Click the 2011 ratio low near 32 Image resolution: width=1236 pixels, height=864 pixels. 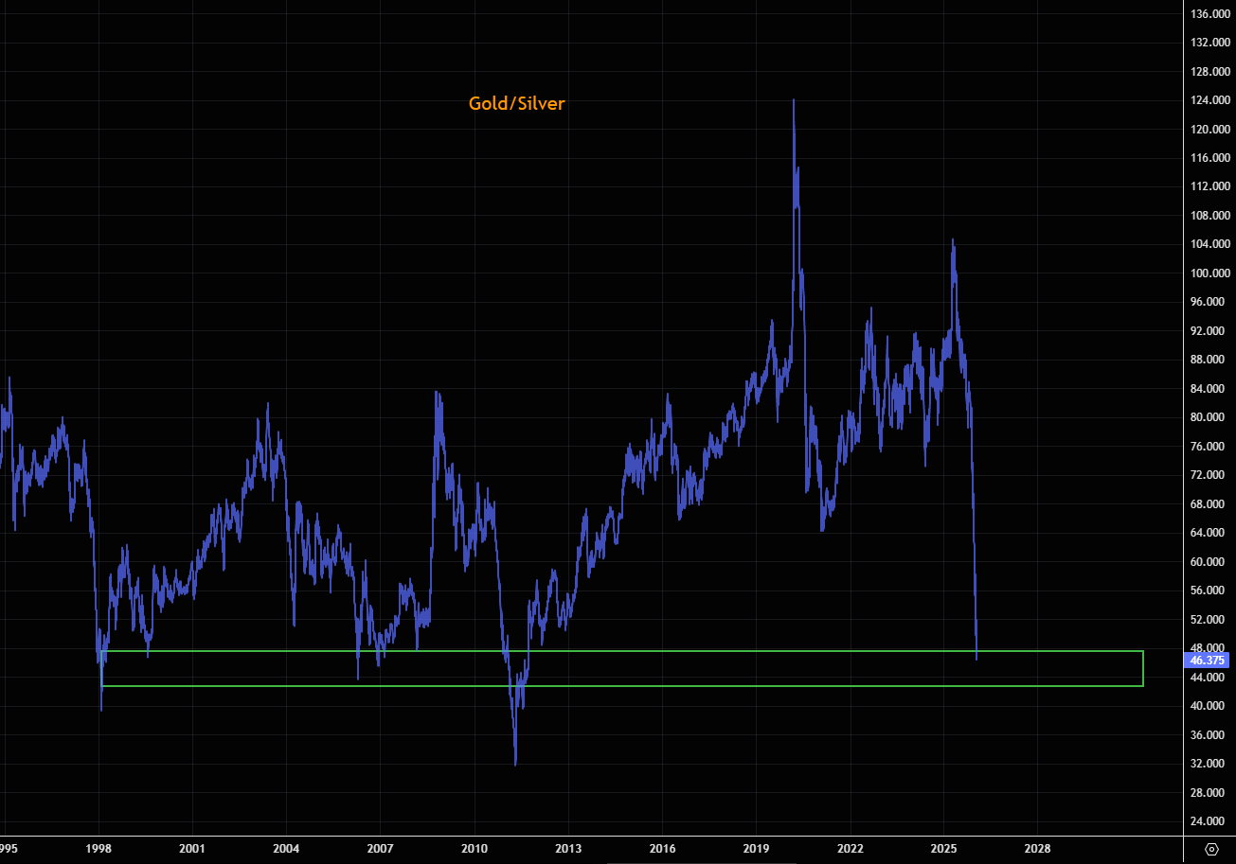click(x=515, y=764)
